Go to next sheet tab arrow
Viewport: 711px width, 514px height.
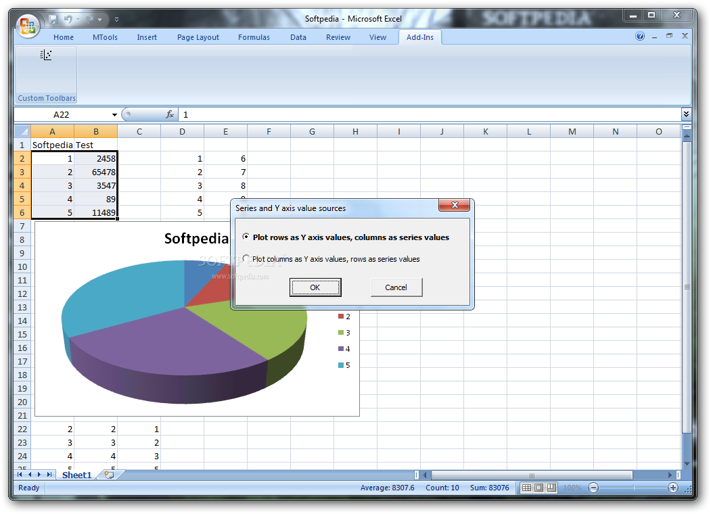[x=39, y=475]
